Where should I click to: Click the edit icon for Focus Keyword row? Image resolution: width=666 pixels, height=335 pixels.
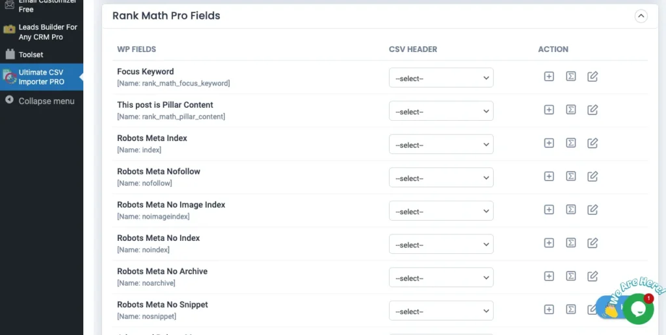(593, 77)
